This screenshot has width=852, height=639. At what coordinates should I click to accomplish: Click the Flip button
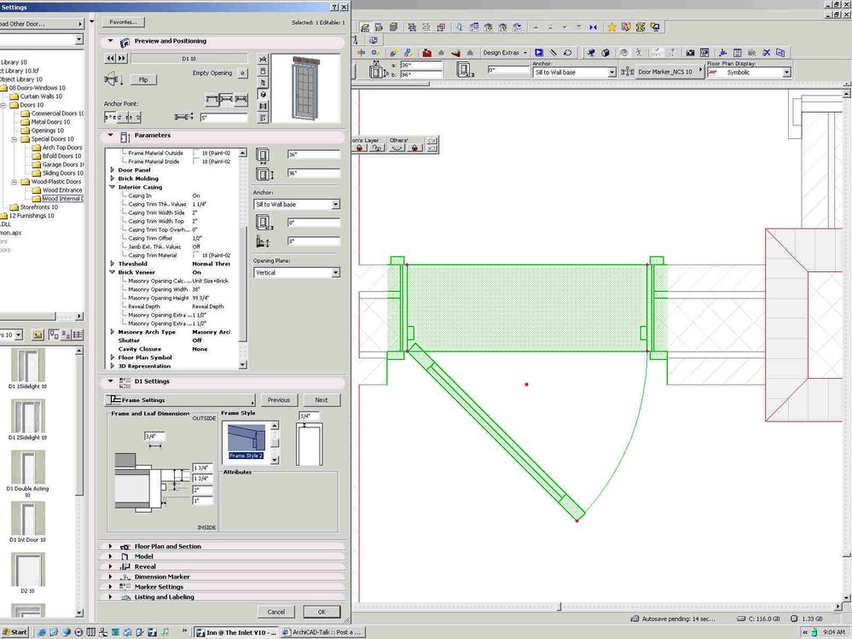(143, 79)
